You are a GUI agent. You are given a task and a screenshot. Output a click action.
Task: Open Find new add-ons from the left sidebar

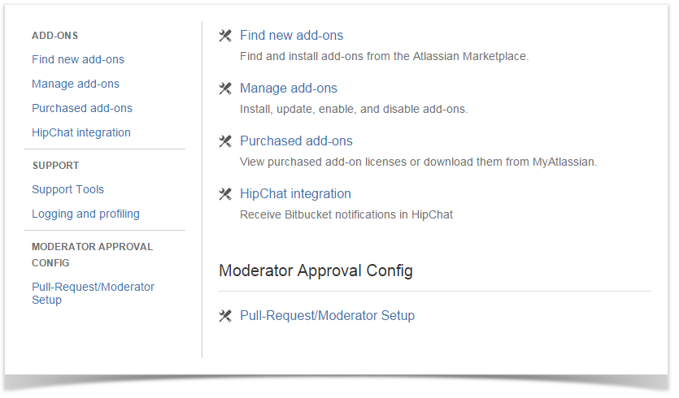pyautogui.click(x=78, y=59)
